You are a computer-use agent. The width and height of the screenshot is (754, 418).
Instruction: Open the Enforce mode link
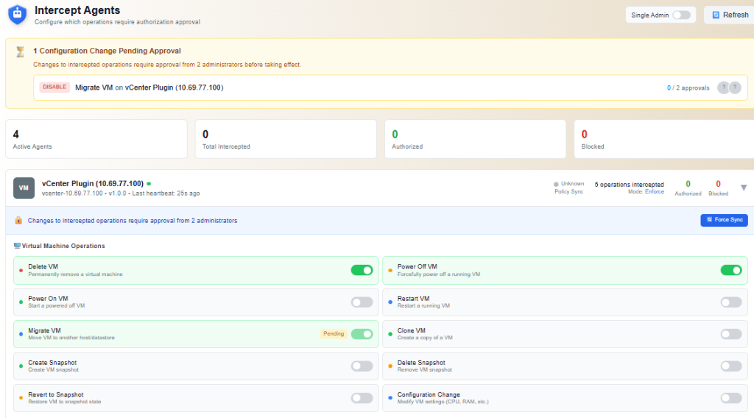coord(655,191)
